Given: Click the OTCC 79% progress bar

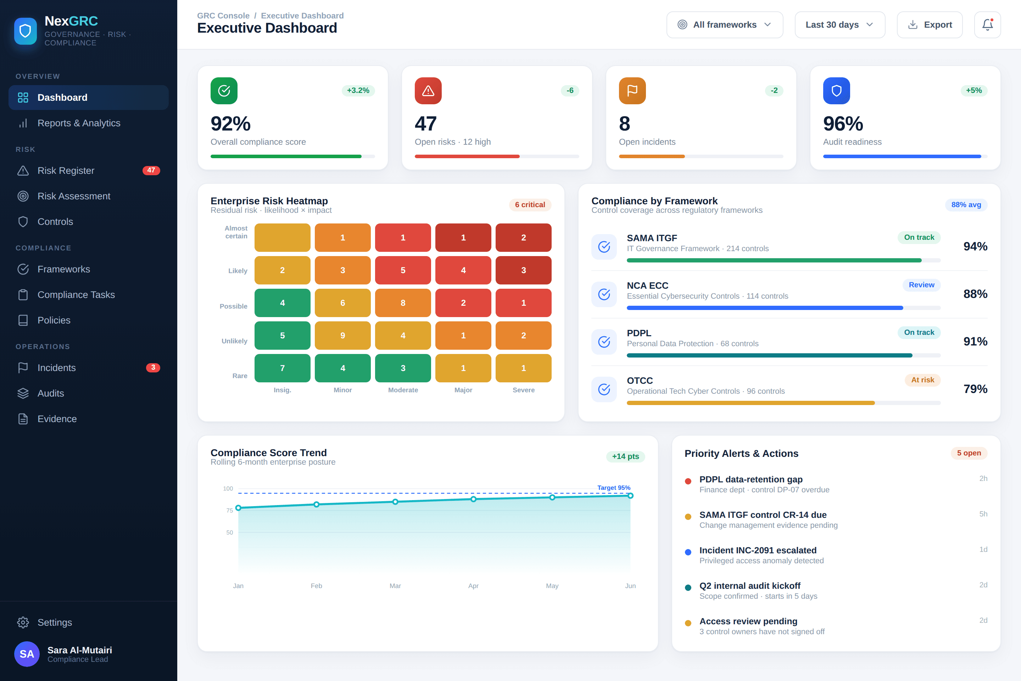Looking at the screenshot, I should pyautogui.click(x=783, y=403).
